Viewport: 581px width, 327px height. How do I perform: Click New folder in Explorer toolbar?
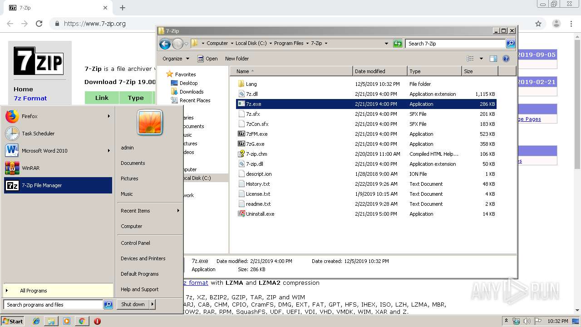237,59
